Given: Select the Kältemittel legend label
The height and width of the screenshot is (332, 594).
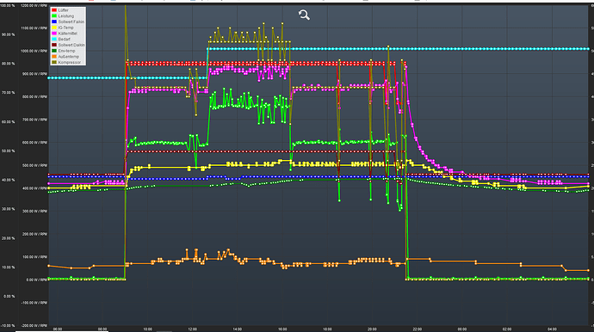Looking at the screenshot, I should (68, 34).
